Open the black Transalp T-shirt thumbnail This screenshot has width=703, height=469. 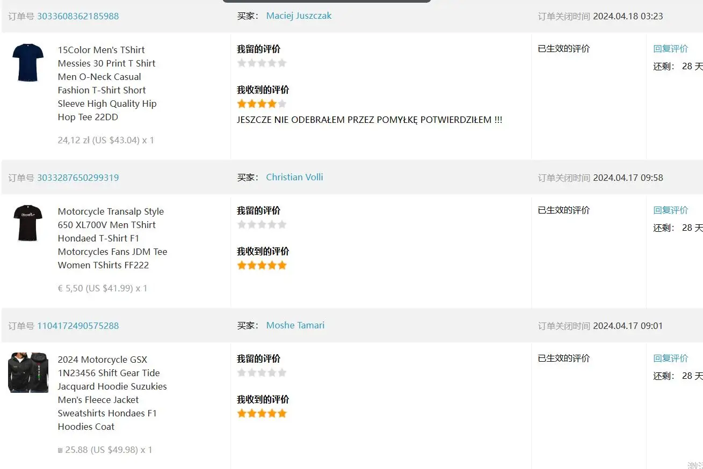[28, 223]
